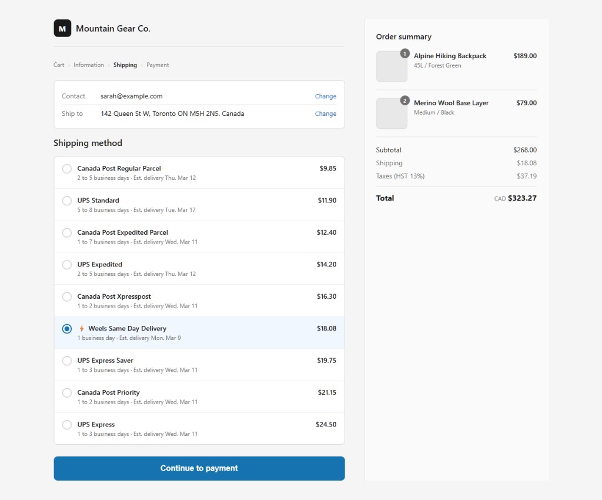This screenshot has height=500, width=602.
Task: Open the Information breadcrumb step
Action: click(88, 65)
